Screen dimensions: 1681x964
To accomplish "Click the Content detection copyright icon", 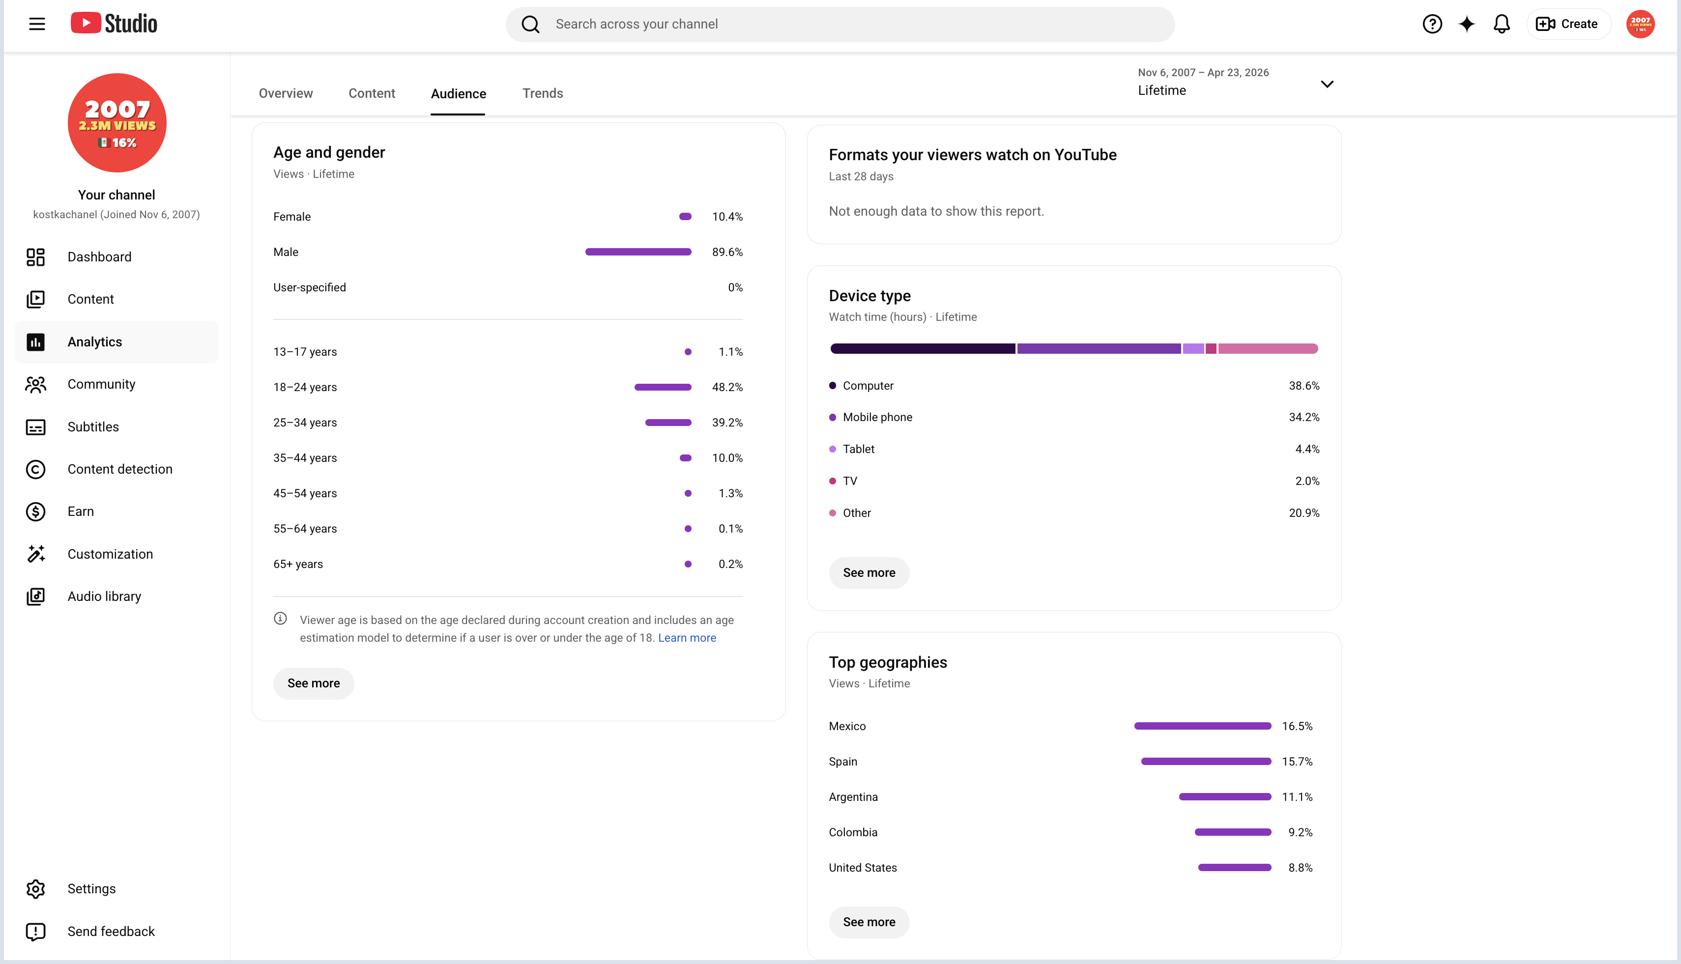I will coord(36,469).
